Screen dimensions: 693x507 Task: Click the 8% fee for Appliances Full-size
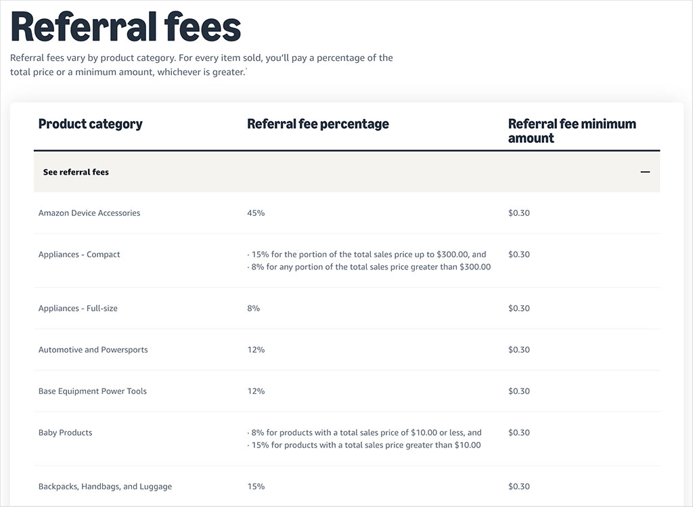253,308
